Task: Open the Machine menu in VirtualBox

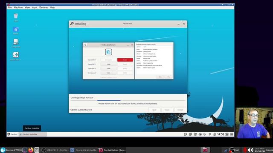Action: click(18, 8)
